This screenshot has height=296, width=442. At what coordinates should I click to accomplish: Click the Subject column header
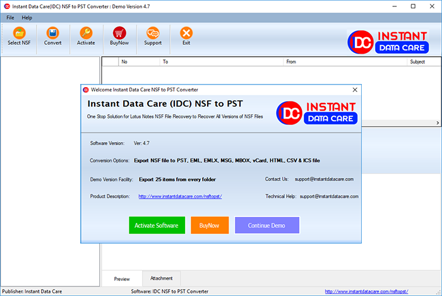[417, 62]
